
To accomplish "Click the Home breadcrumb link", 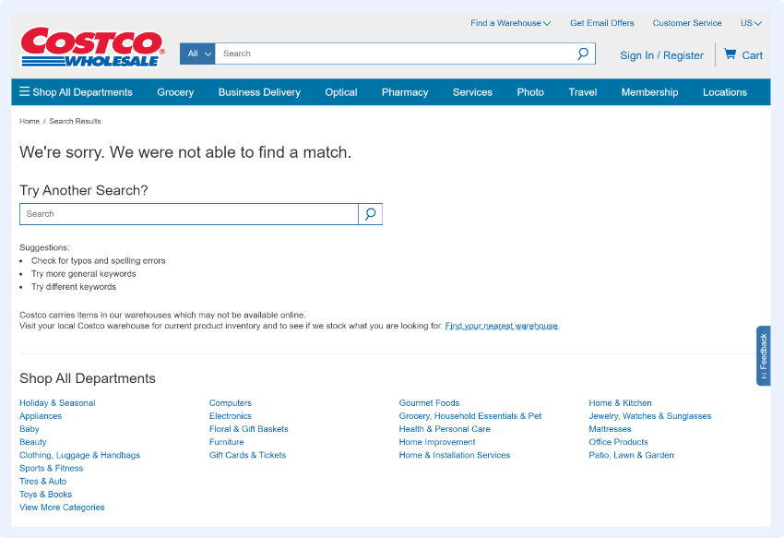I will point(30,121).
